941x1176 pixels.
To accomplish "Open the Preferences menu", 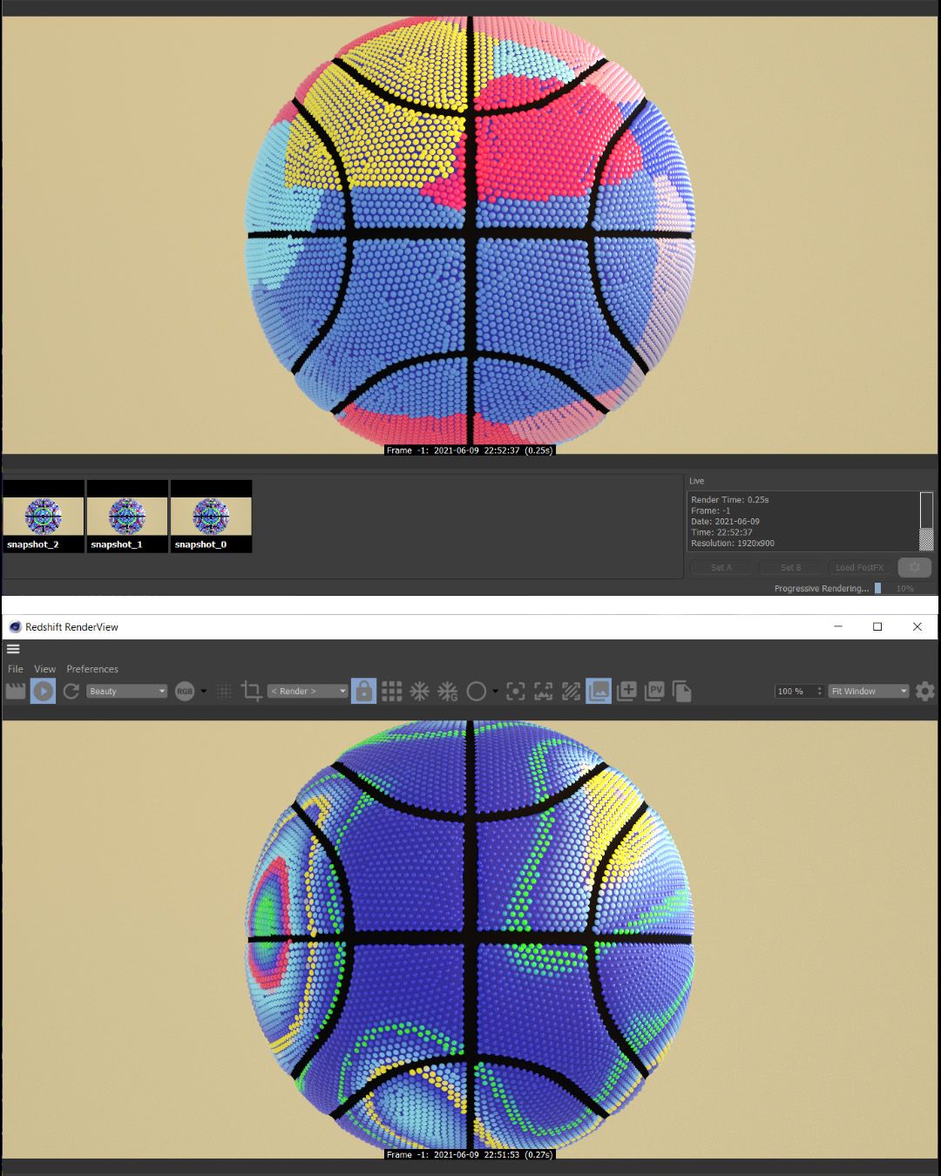I will pos(92,669).
